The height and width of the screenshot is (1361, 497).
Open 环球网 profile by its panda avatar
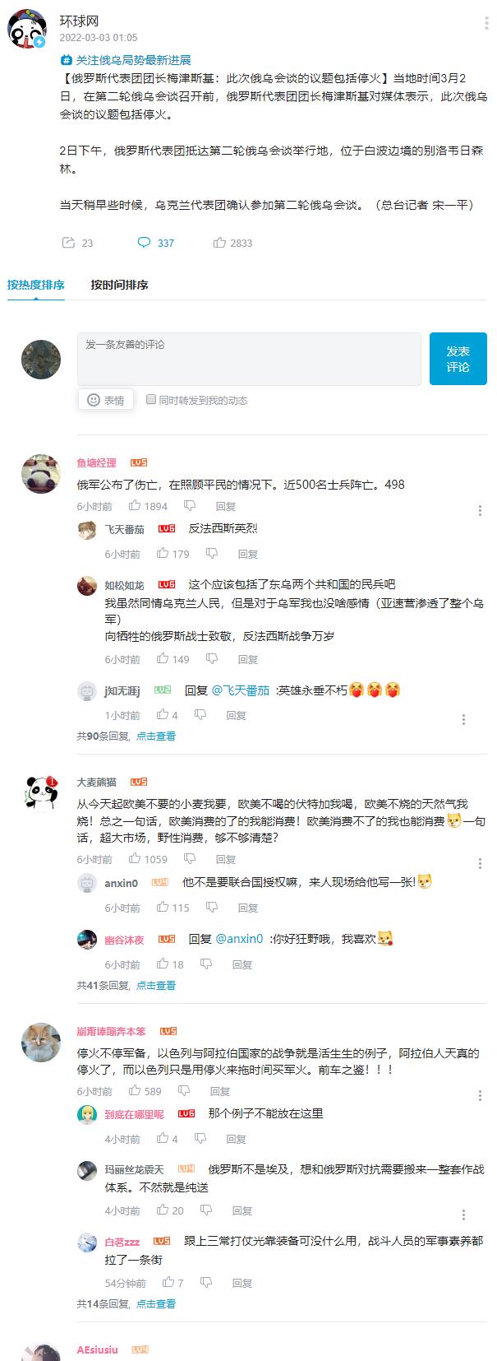(27, 30)
